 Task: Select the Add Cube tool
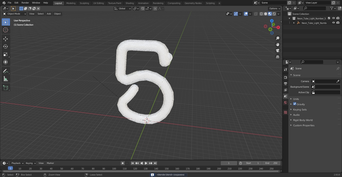pos(6,88)
